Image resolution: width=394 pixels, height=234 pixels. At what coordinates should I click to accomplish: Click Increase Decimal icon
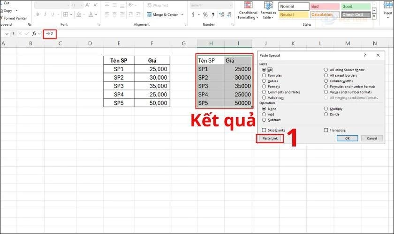coord(221,15)
